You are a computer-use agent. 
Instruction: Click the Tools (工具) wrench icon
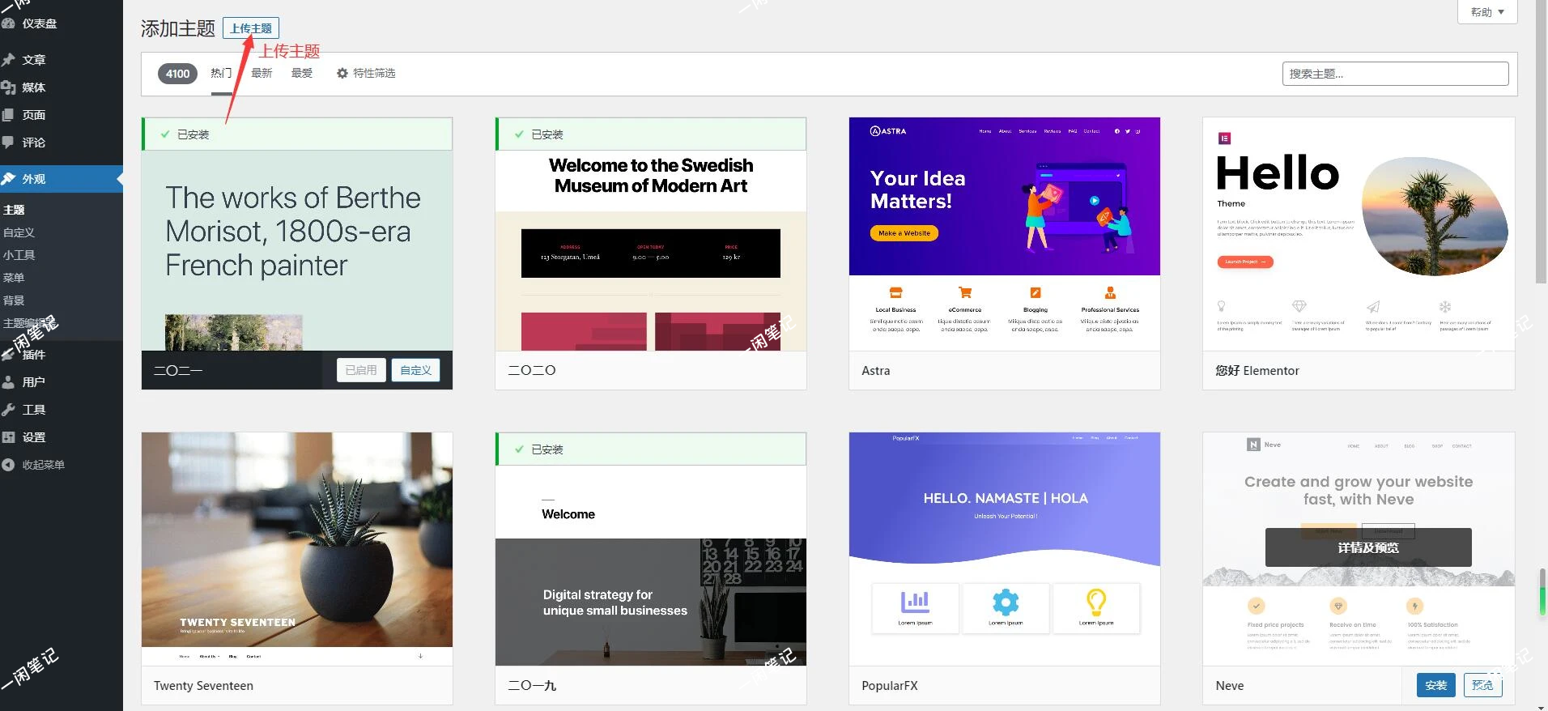(x=8, y=410)
